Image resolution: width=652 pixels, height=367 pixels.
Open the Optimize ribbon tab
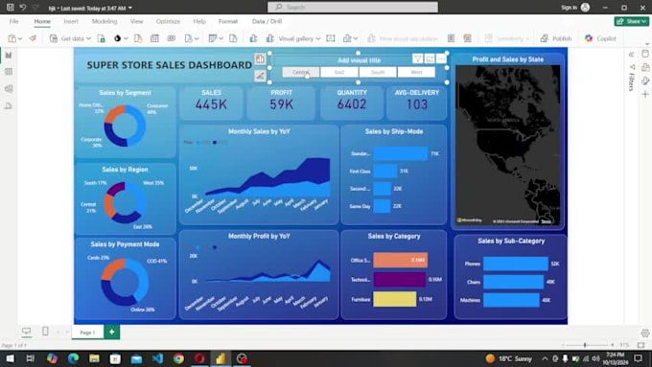pyautogui.click(x=168, y=21)
